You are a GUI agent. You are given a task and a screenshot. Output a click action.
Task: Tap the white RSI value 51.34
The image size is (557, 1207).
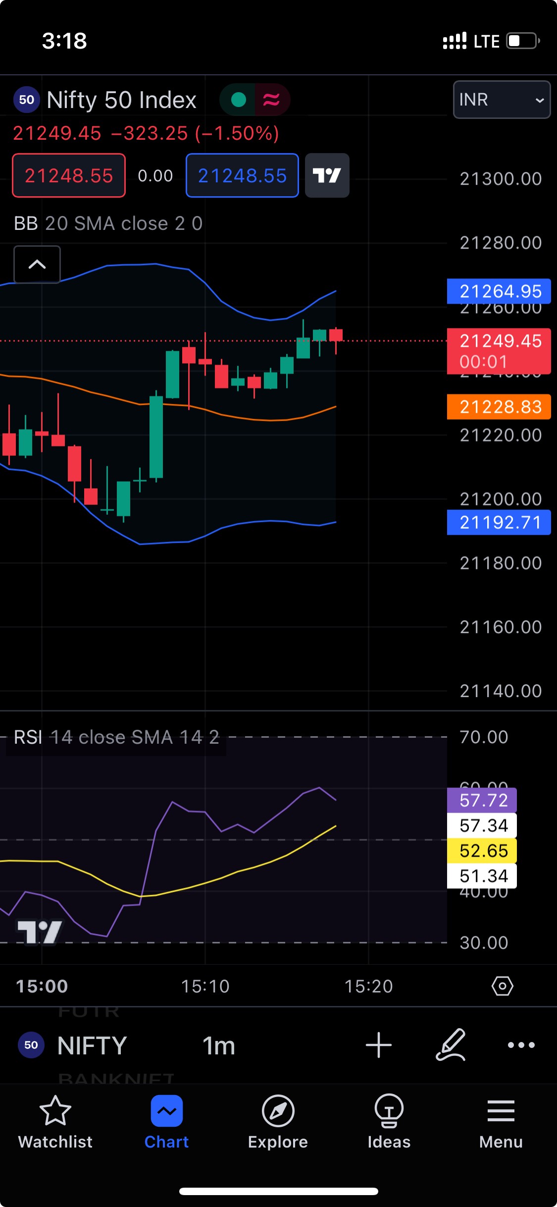point(482,876)
